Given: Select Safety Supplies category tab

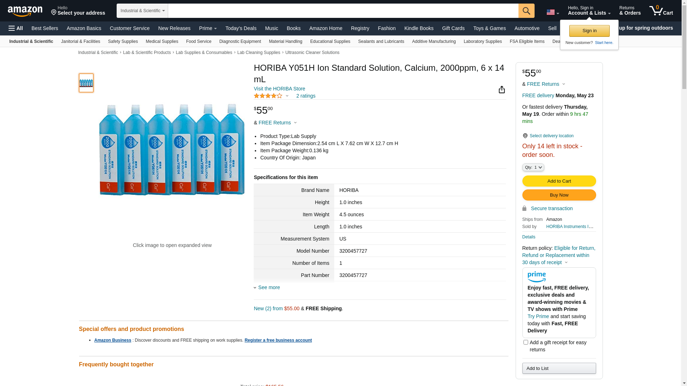Looking at the screenshot, I should point(123,41).
